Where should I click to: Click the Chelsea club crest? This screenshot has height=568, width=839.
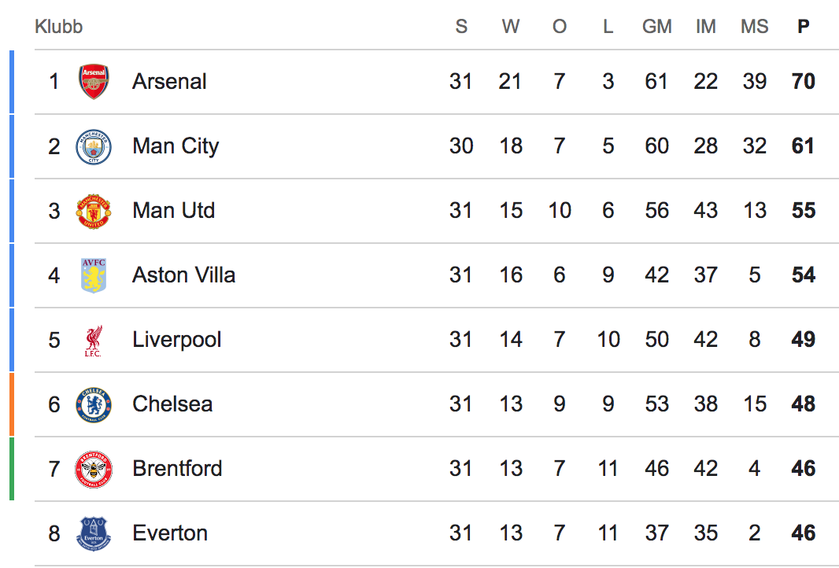click(x=94, y=405)
